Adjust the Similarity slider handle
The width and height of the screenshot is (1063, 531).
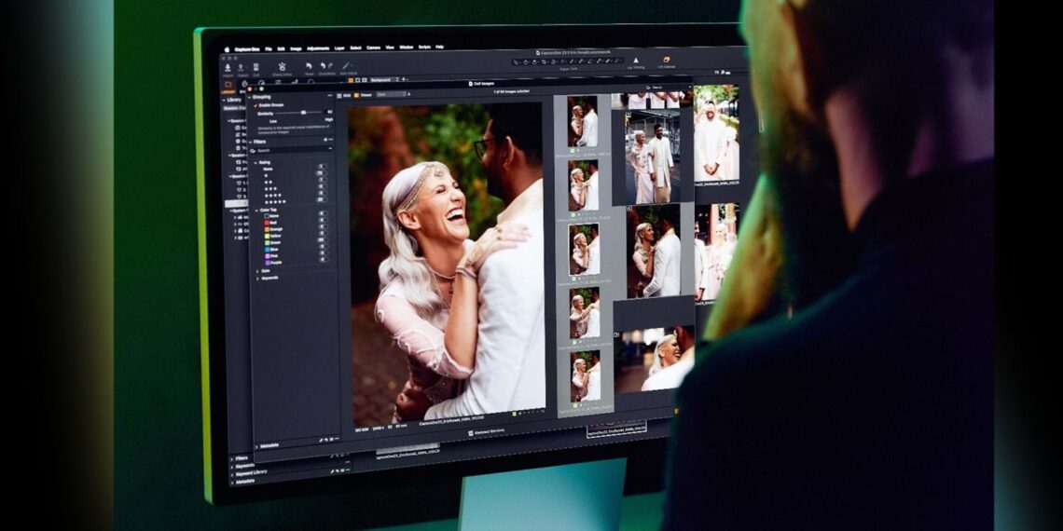[x=303, y=113]
